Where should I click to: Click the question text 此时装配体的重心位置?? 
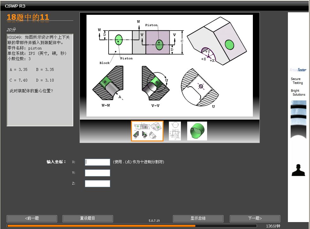pyautogui.click(x=31, y=91)
